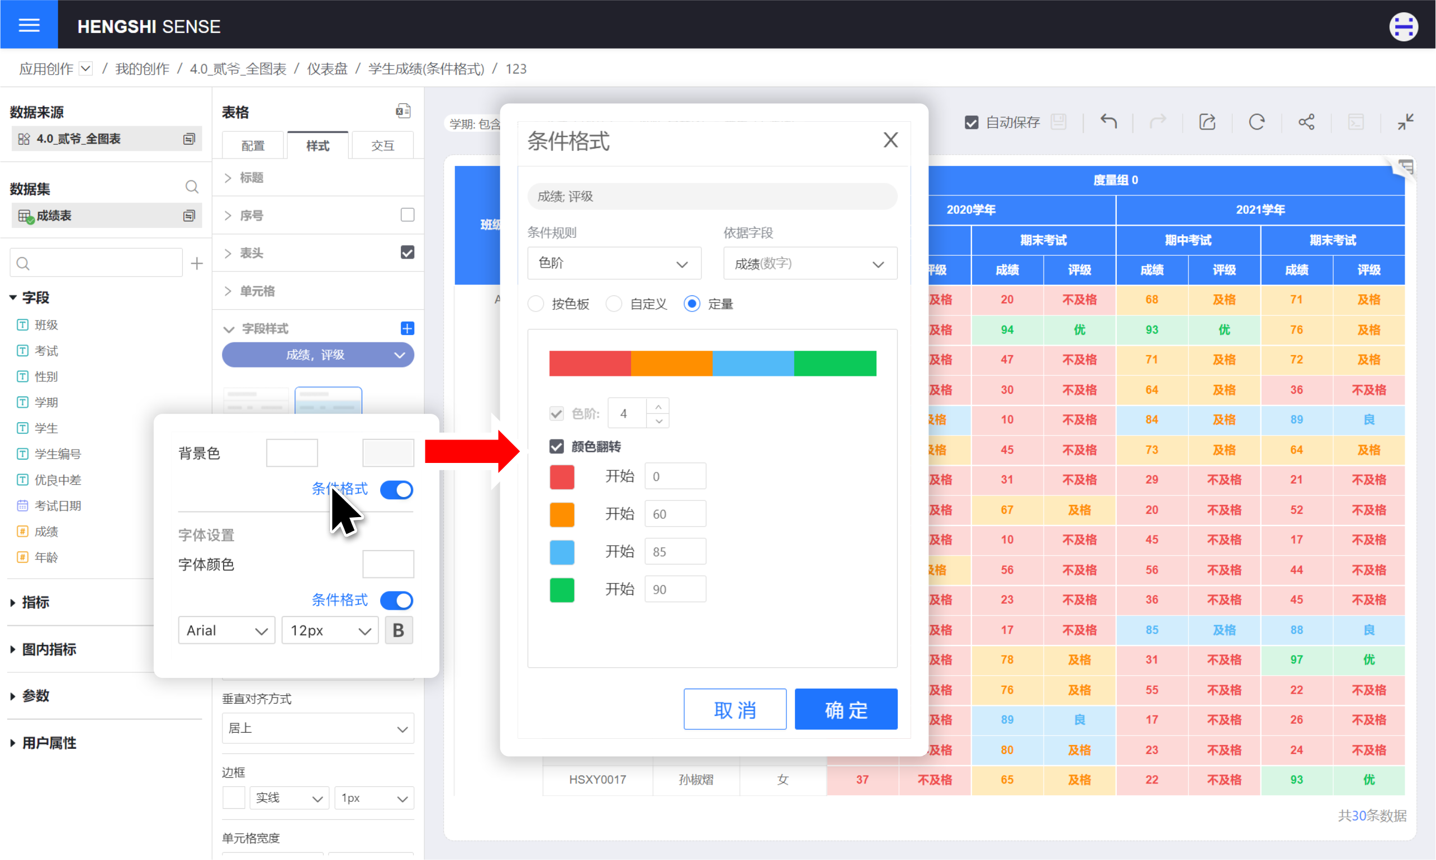Click the share icon in toolbar

(1306, 122)
